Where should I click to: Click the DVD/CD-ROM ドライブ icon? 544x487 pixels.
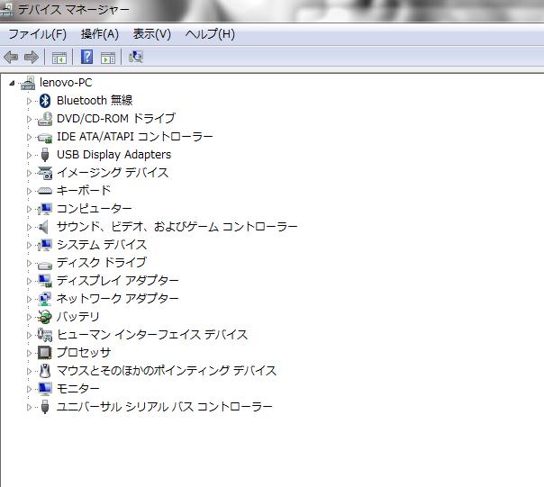(45, 119)
